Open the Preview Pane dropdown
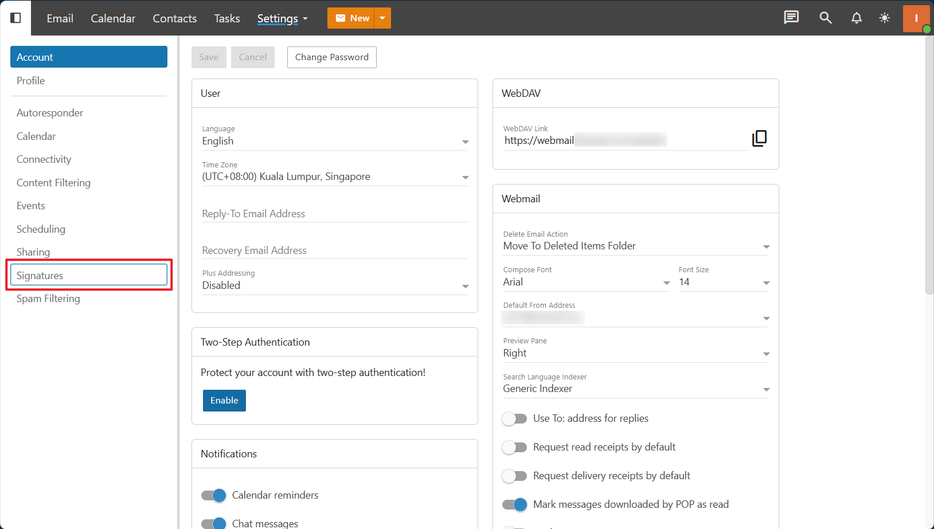 coord(635,353)
